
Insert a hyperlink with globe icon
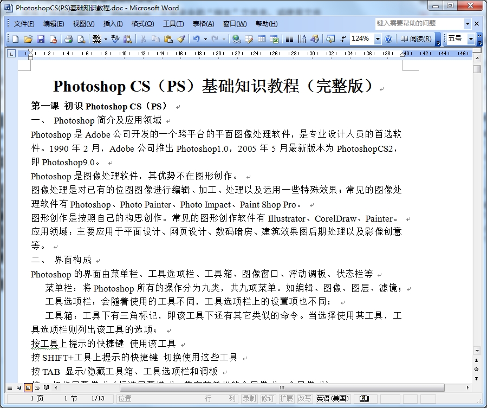(x=236, y=39)
